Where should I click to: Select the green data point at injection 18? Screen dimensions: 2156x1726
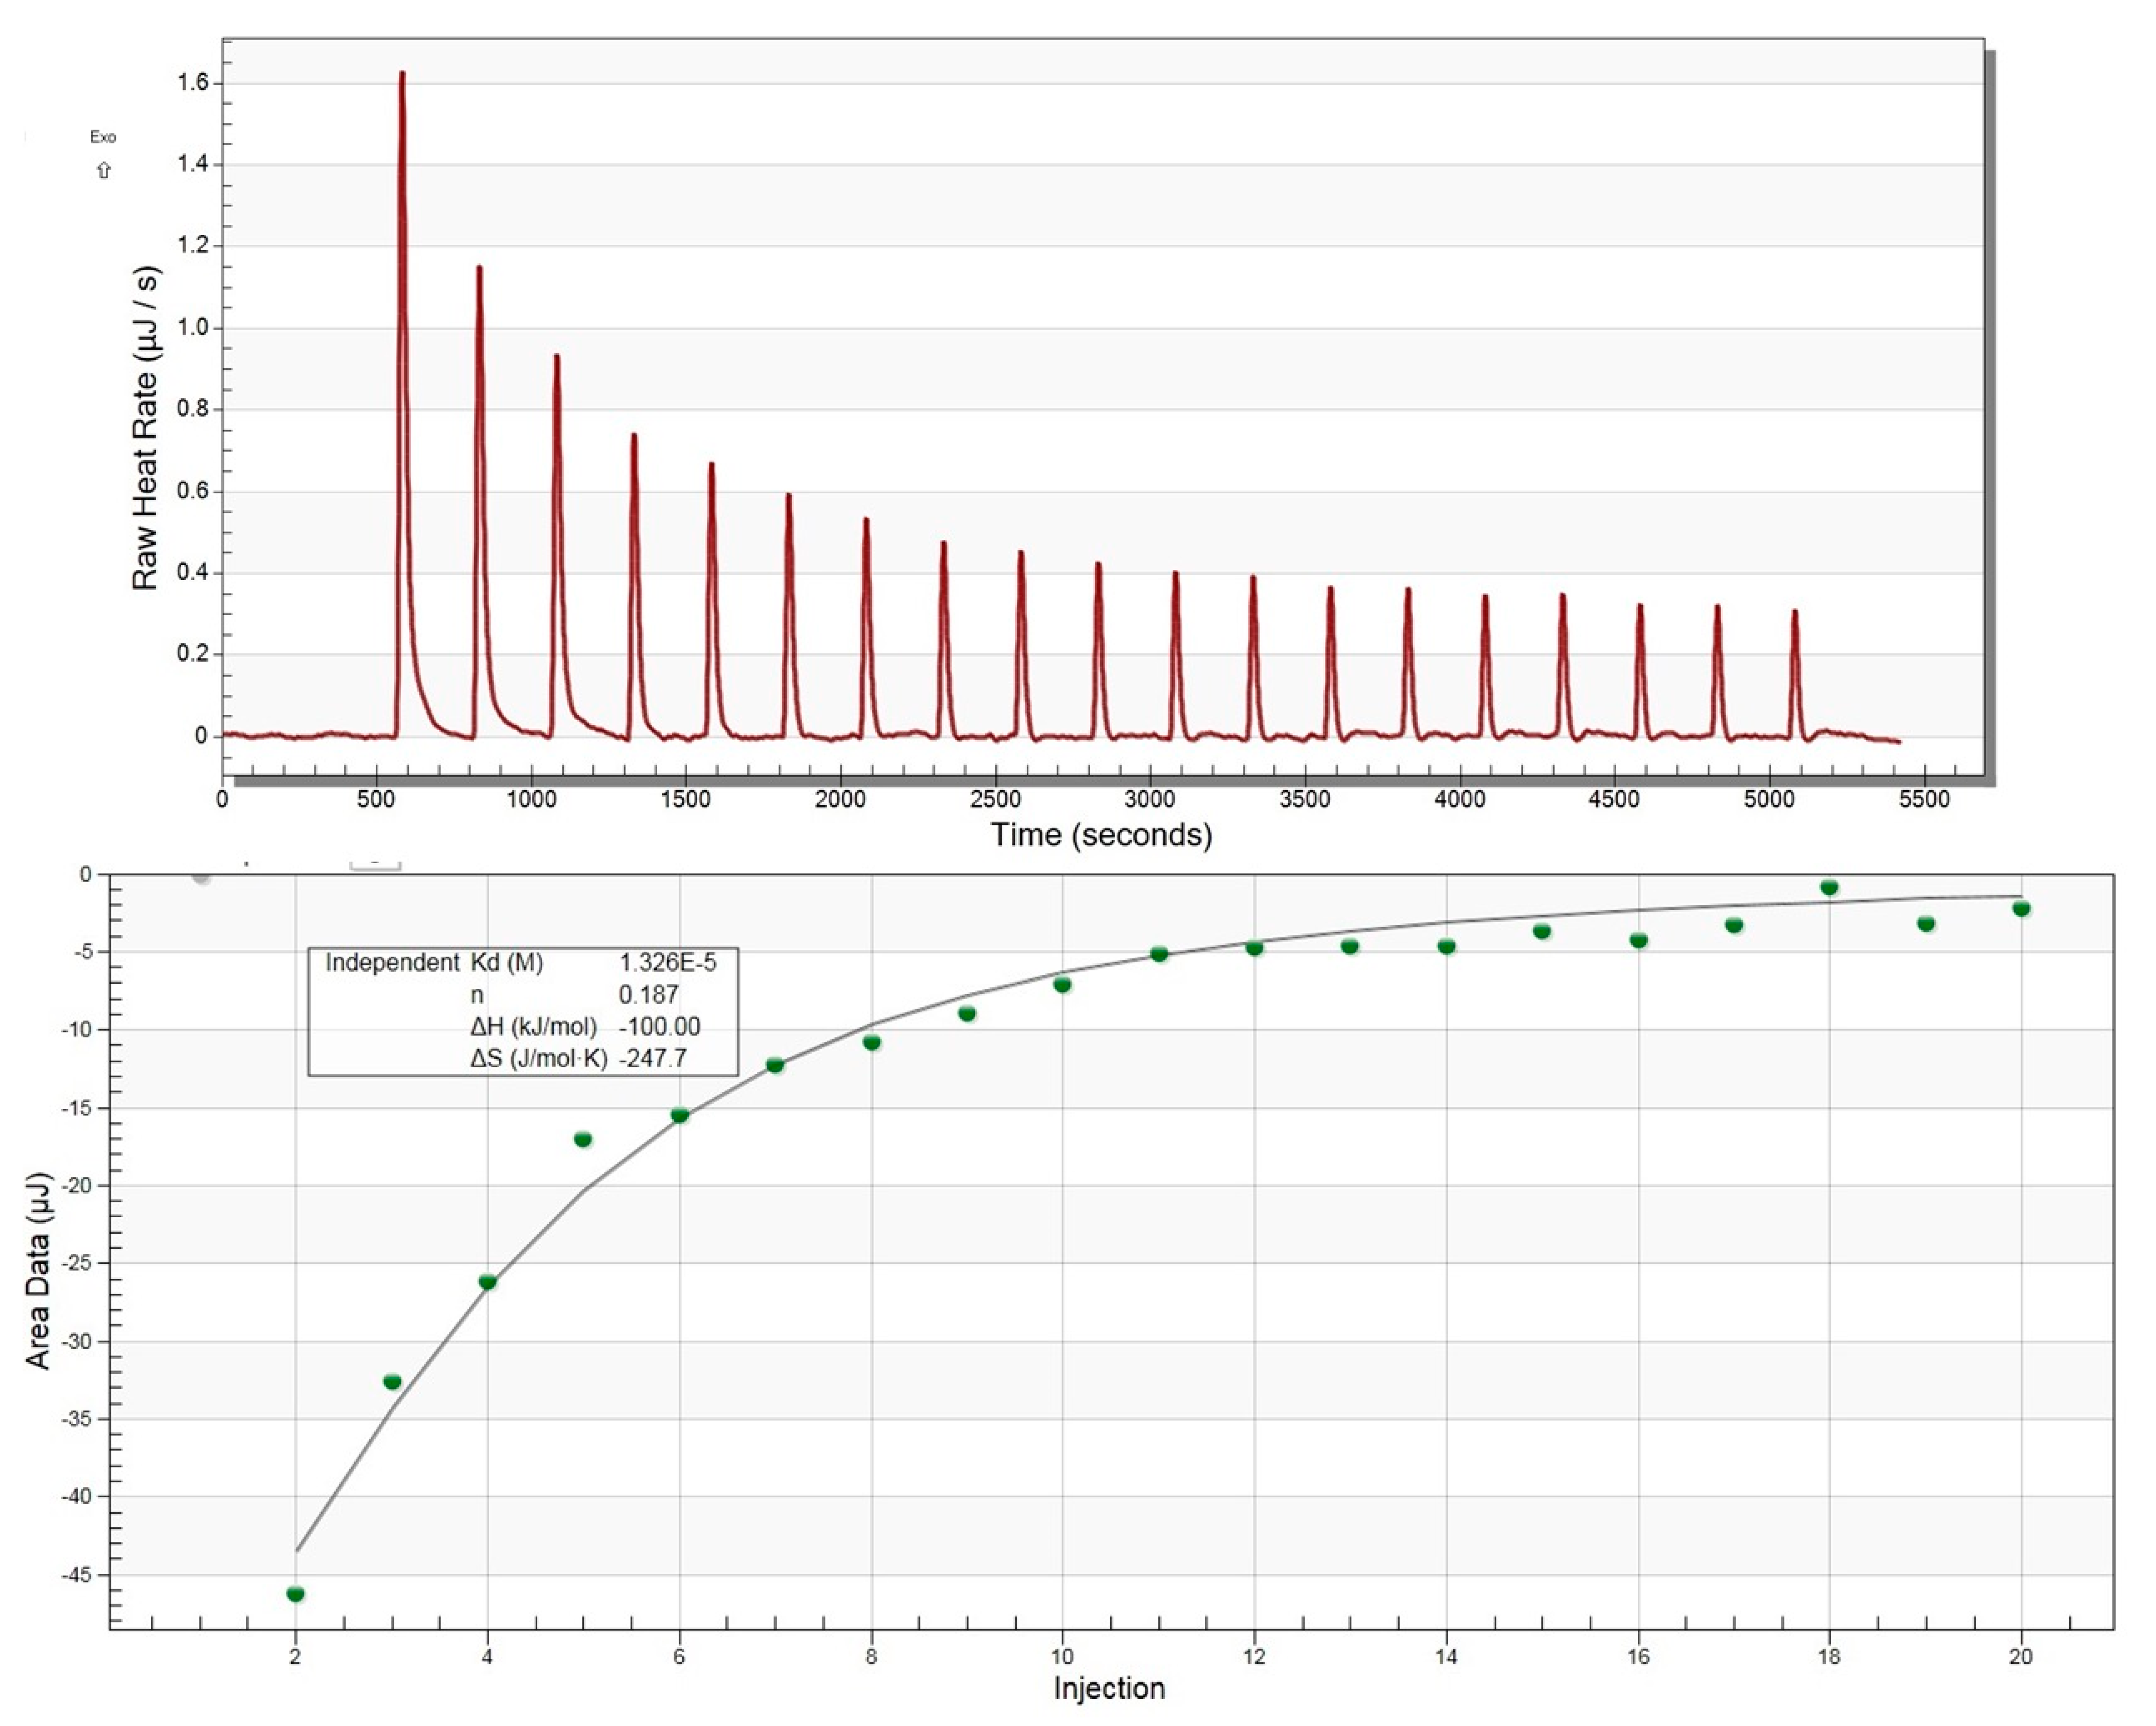[1830, 887]
